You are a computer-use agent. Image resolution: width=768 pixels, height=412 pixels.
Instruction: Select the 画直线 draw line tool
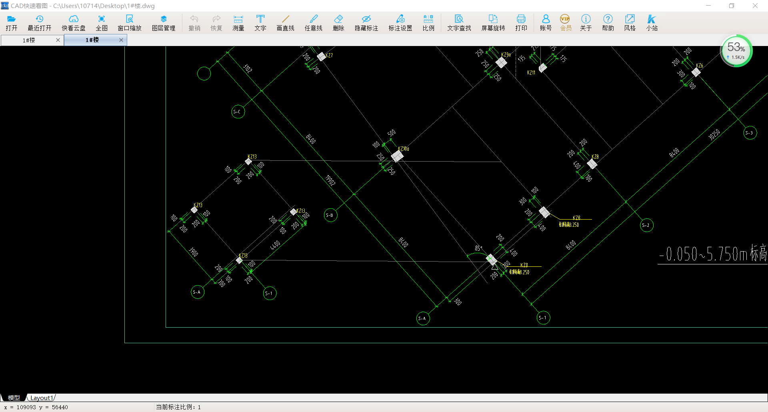click(286, 22)
